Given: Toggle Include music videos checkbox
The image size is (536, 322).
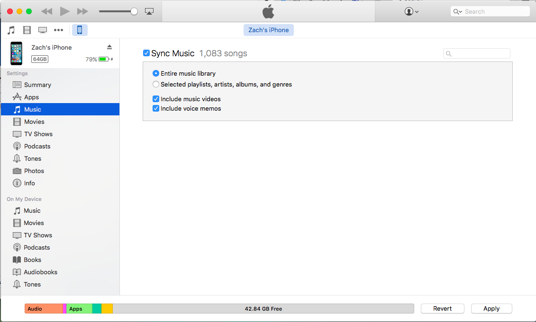Looking at the screenshot, I should [x=156, y=99].
